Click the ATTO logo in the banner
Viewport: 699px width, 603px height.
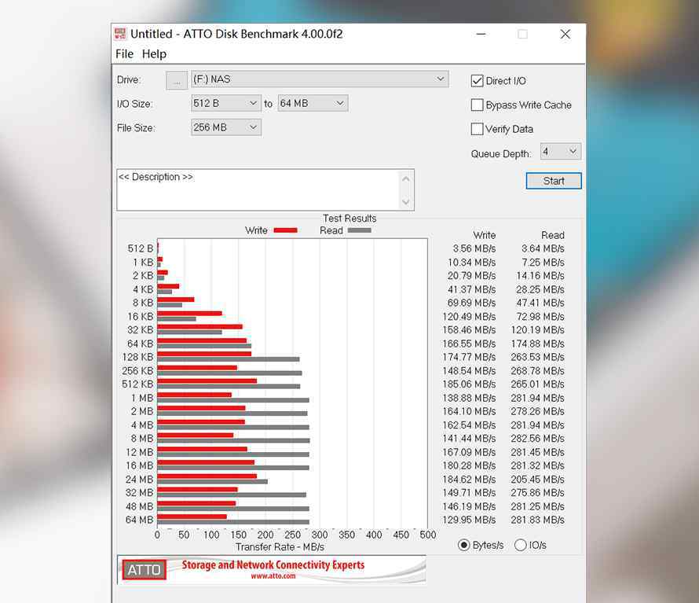click(144, 569)
